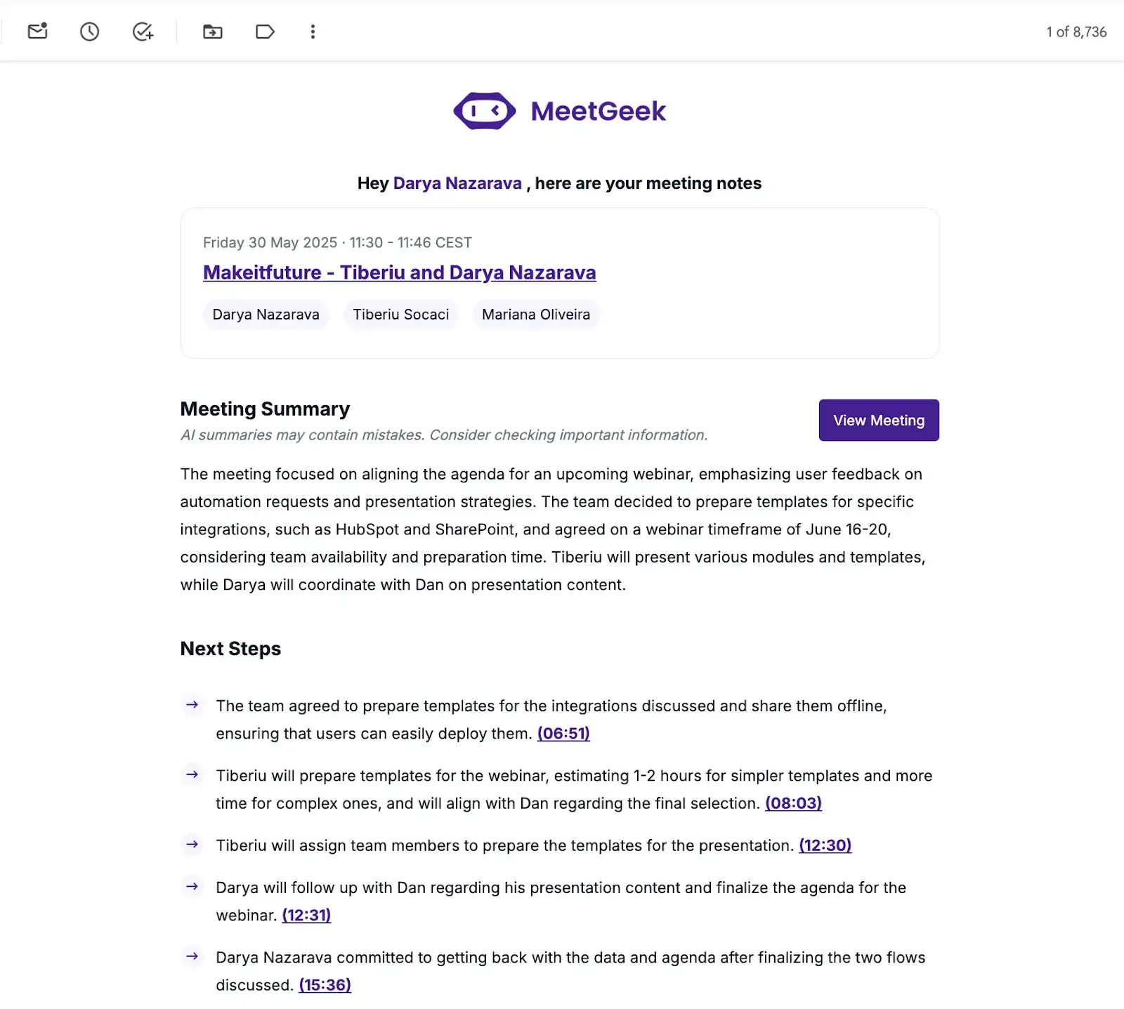
Task: Click the arrow icon beside the first next step
Action: pos(192,706)
